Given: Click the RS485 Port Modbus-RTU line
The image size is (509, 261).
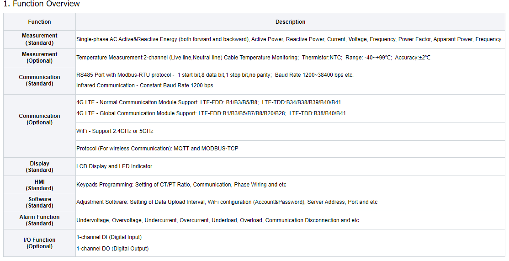Looking at the screenshot, I should pyautogui.click(x=215, y=75).
